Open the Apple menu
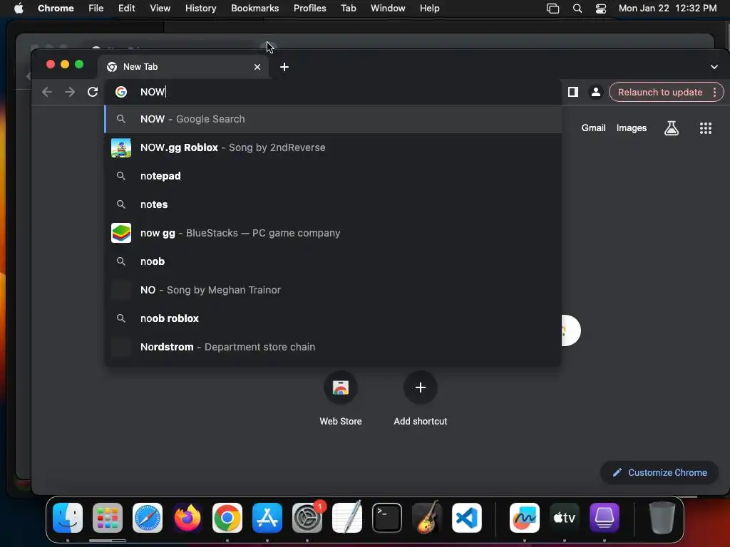 (19, 8)
